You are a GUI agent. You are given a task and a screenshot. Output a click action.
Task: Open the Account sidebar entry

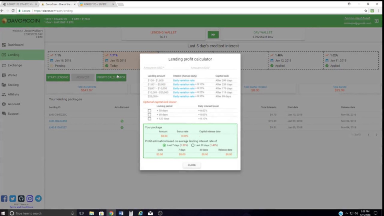pyautogui.click(x=14, y=104)
